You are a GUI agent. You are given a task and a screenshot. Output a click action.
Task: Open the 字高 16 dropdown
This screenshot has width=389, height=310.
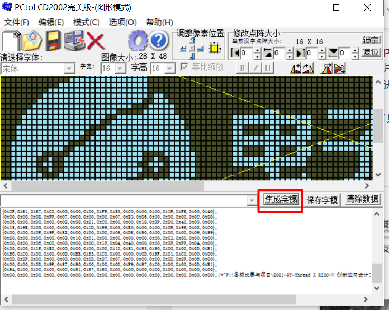coord(170,68)
